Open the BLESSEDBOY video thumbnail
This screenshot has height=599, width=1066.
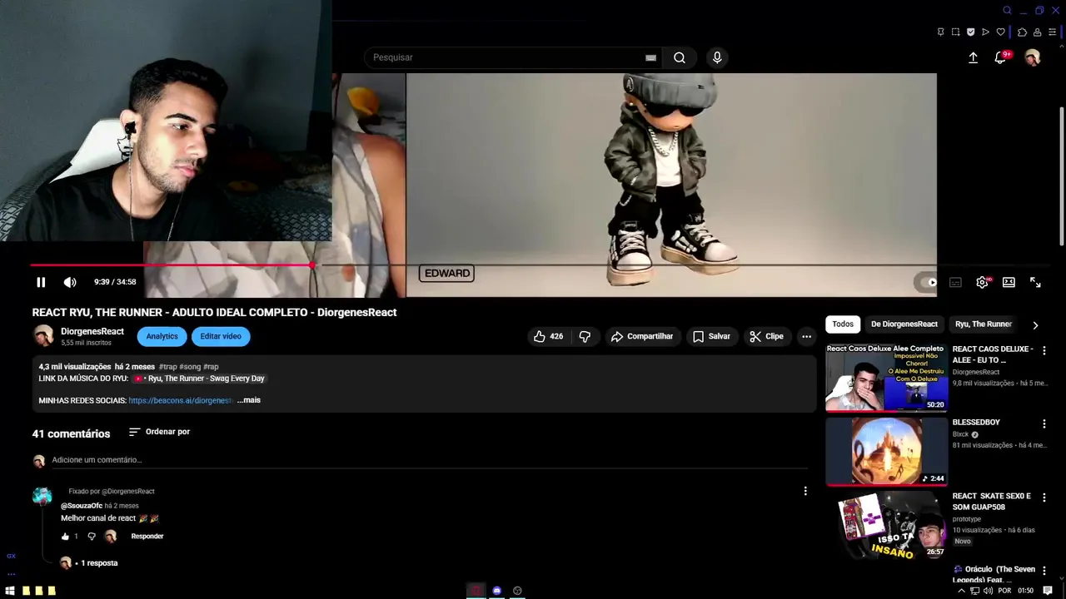coord(886,451)
